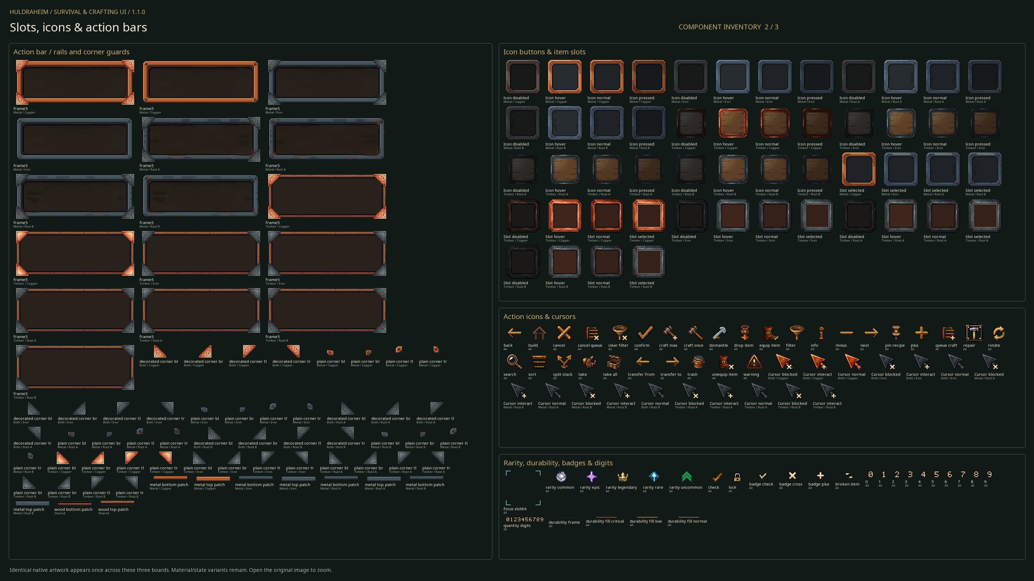This screenshot has width=1034, height=581.
Task: Select the rarity rare blue gem icon
Action: 654,476
